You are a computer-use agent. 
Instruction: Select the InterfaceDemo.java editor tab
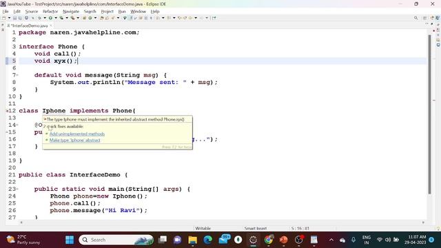point(29,25)
